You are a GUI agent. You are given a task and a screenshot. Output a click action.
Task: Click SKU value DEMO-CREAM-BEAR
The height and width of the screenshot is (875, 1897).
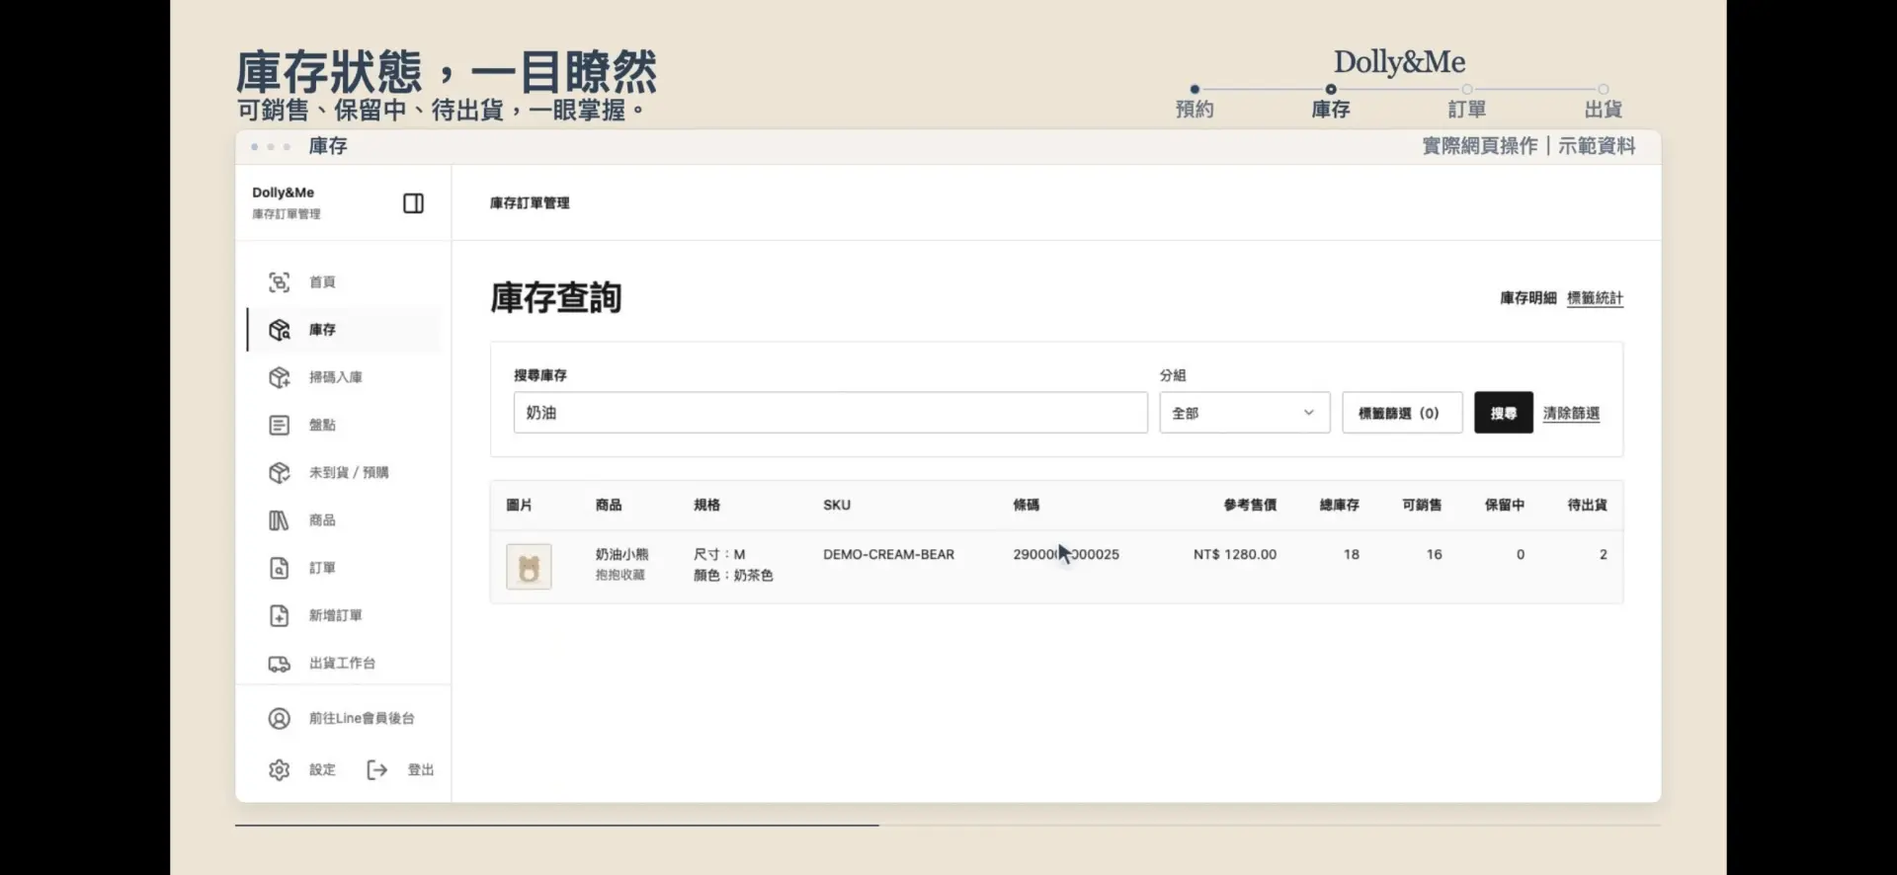click(x=888, y=555)
